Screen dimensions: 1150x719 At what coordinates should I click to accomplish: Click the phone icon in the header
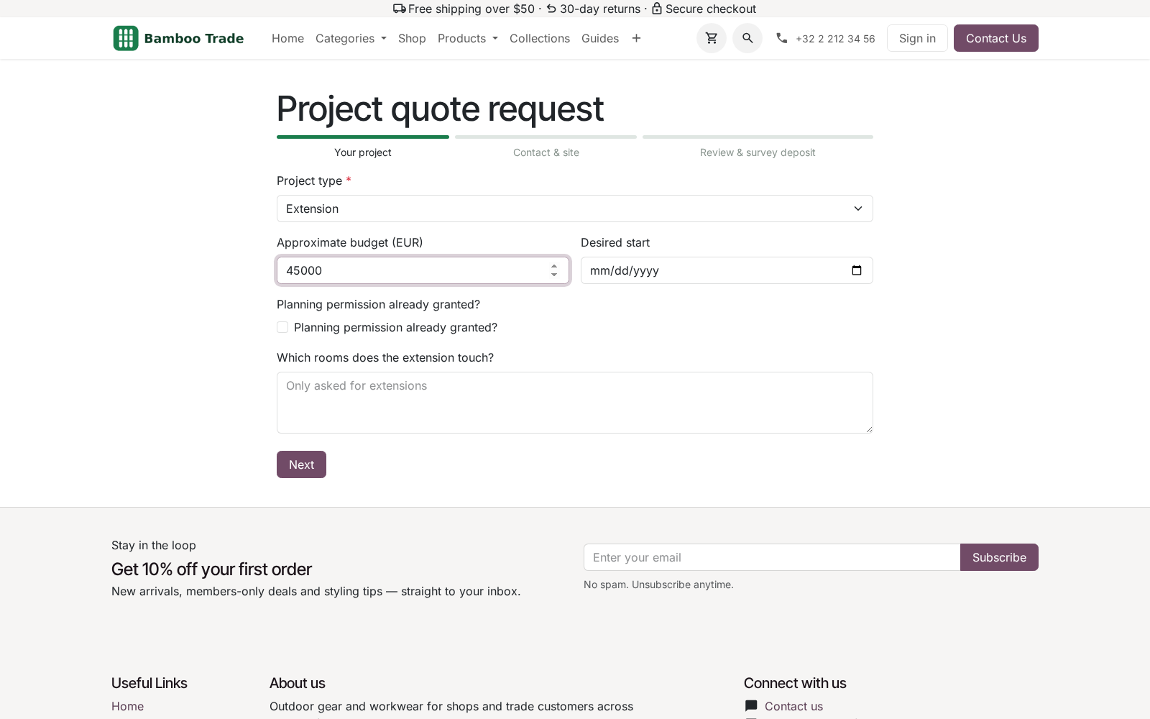782,38
